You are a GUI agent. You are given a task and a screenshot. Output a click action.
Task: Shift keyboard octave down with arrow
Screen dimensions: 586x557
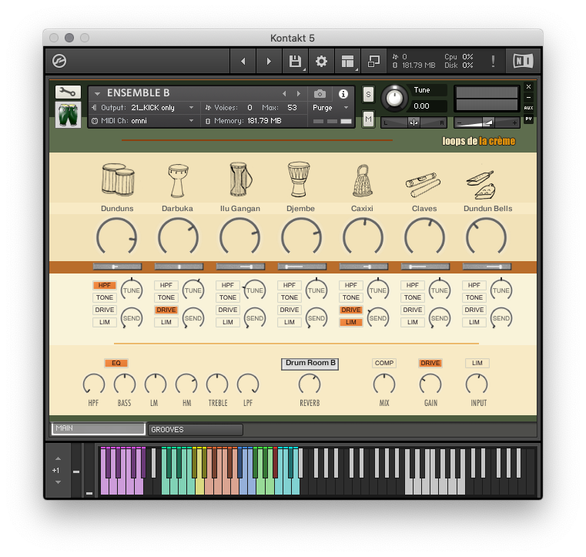click(x=58, y=482)
